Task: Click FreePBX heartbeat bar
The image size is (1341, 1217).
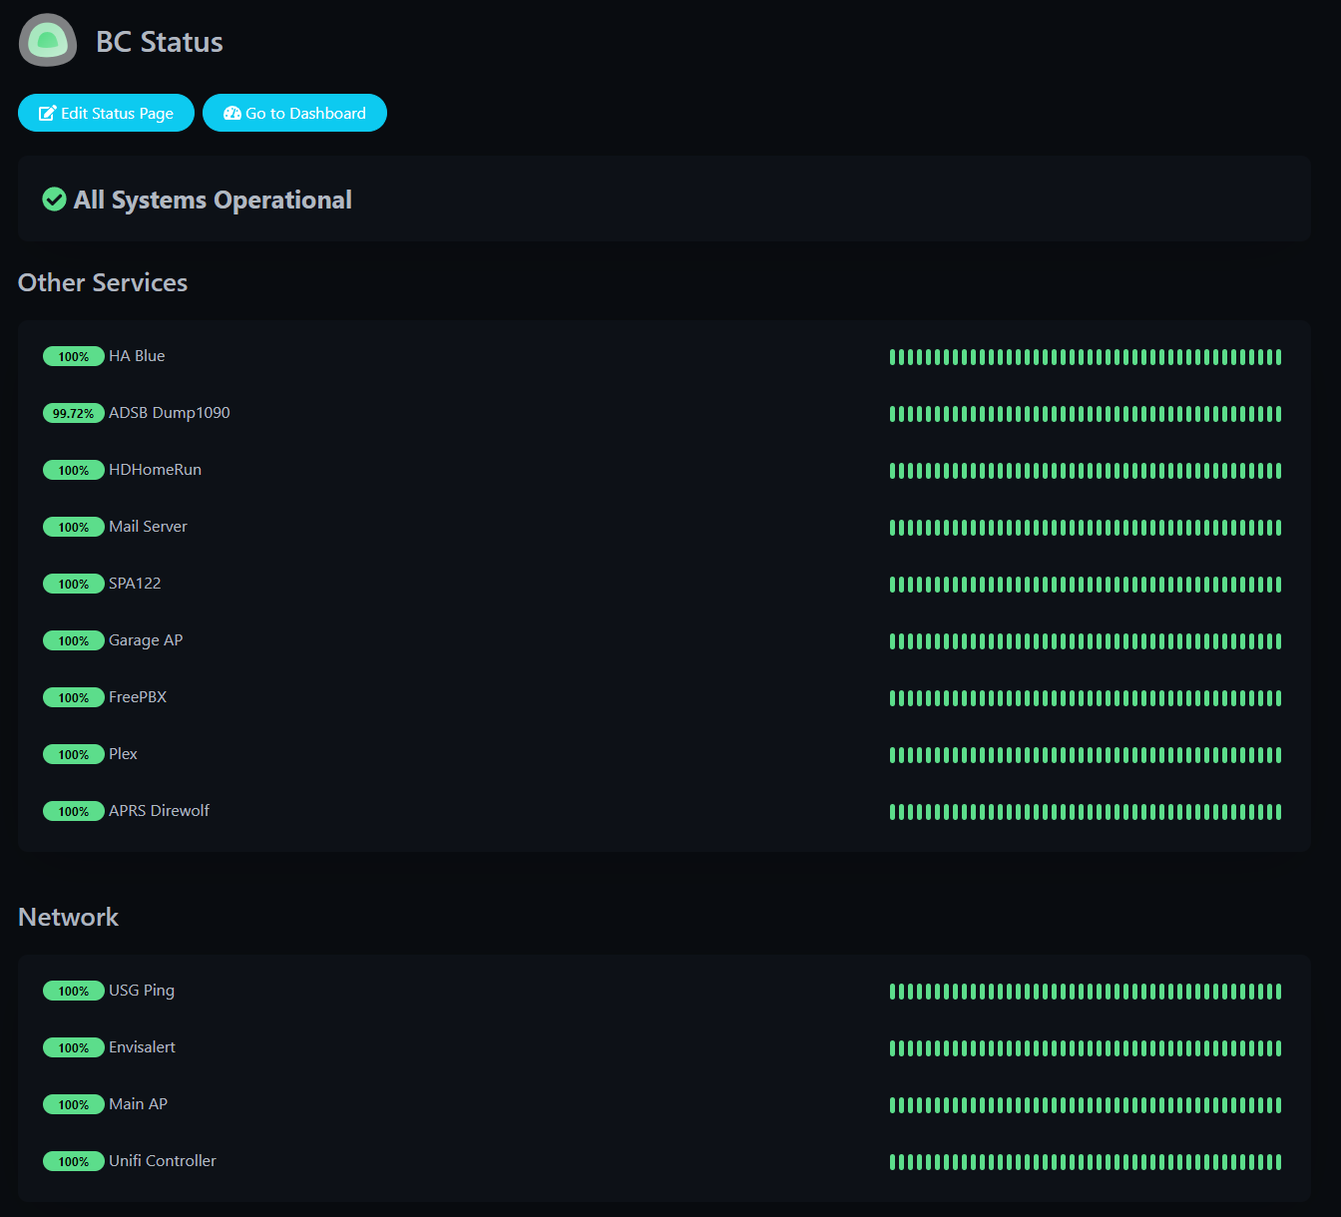Action: [1086, 698]
